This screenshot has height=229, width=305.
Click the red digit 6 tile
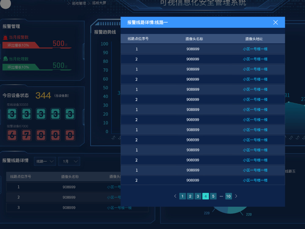[12, 135]
